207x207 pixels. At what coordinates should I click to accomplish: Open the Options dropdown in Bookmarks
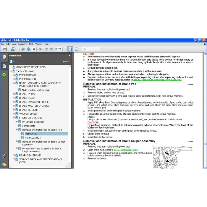click(x=66, y=62)
